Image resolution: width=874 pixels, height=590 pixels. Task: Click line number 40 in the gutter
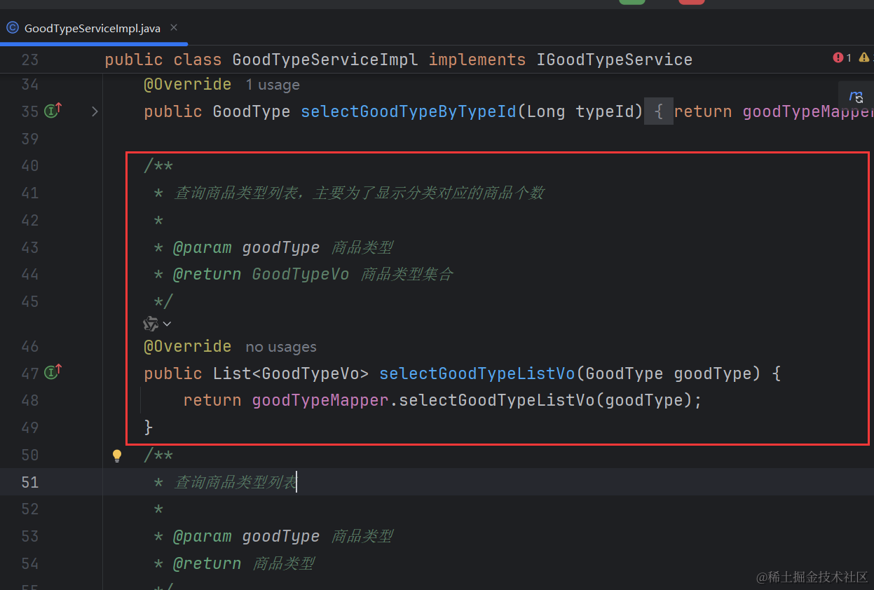click(x=30, y=166)
